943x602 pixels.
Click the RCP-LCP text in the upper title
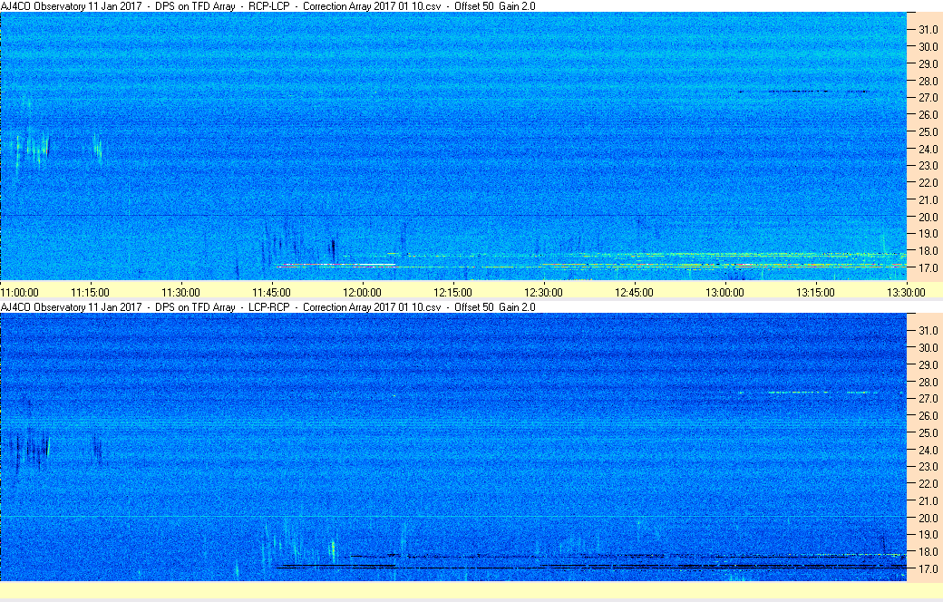click(268, 6)
